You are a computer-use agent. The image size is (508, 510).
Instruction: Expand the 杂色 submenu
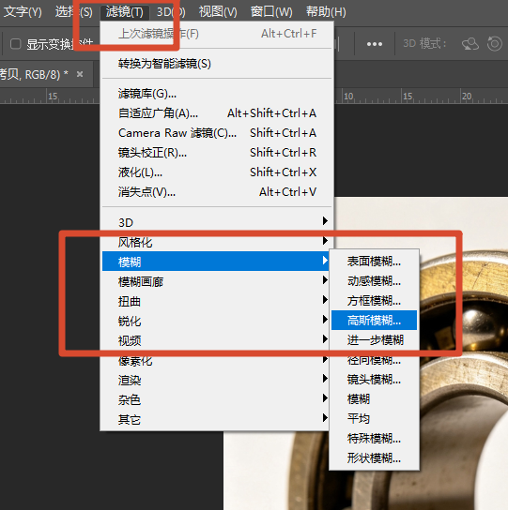[215, 399]
